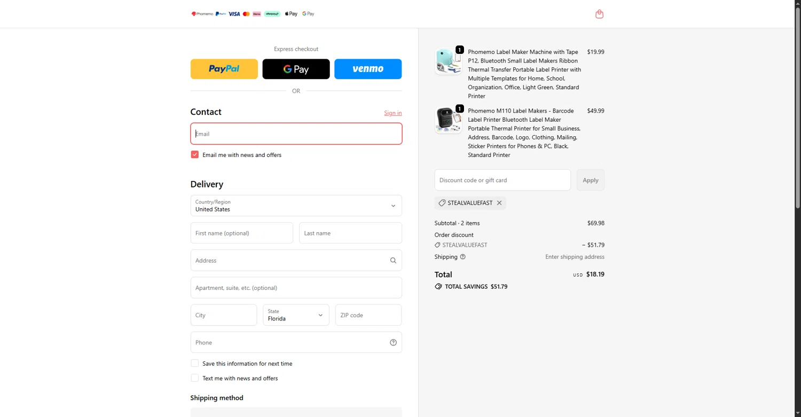This screenshot has width=801, height=417.
Task: Click the Mastercard logo in header
Action: (x=246, y=14)
